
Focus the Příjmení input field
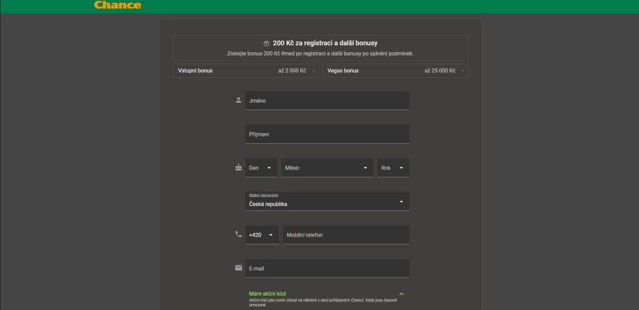[327, 134]
